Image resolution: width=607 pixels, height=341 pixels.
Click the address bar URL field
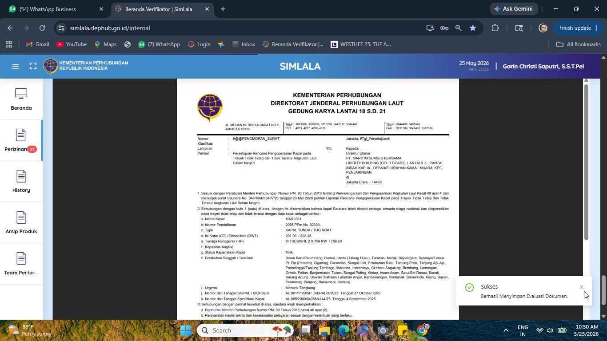coord(240,28)
